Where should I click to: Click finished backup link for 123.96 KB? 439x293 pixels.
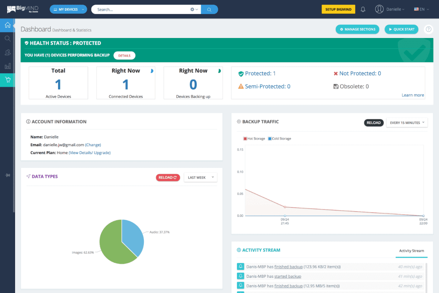tap(288, 267)
